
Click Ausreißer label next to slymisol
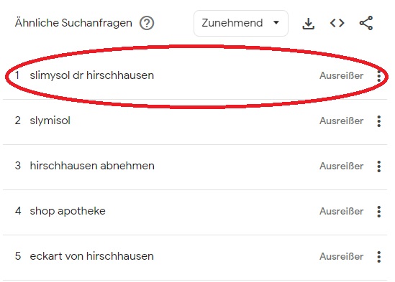click(341, 121)
